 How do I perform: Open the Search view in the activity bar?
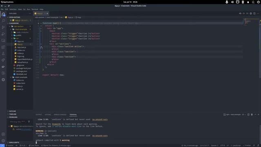3,21
